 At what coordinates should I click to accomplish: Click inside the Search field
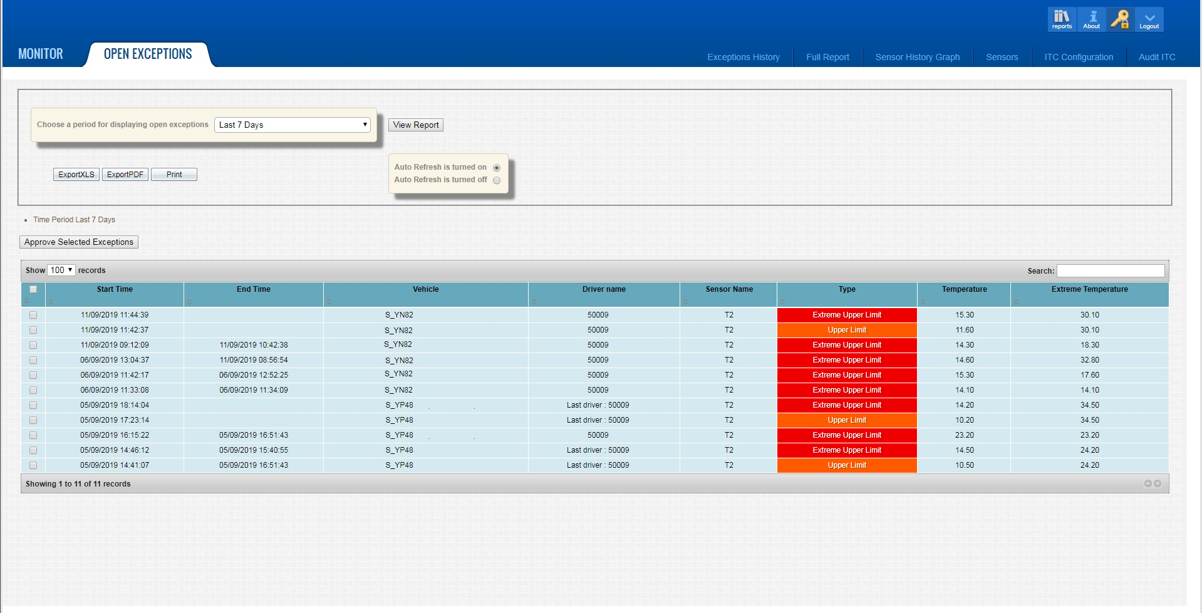[1111, 270]
